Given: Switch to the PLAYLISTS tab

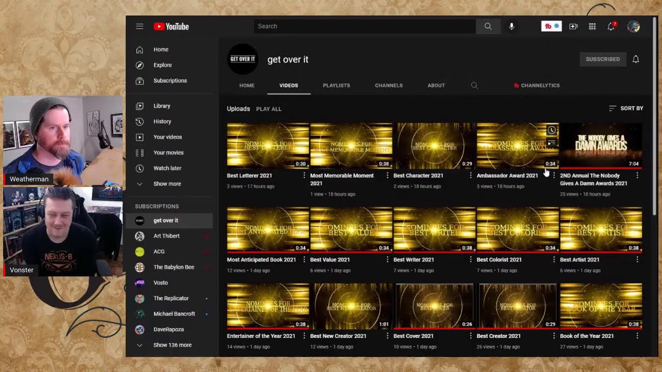Looking at the screenshot, I should (336, 86).
